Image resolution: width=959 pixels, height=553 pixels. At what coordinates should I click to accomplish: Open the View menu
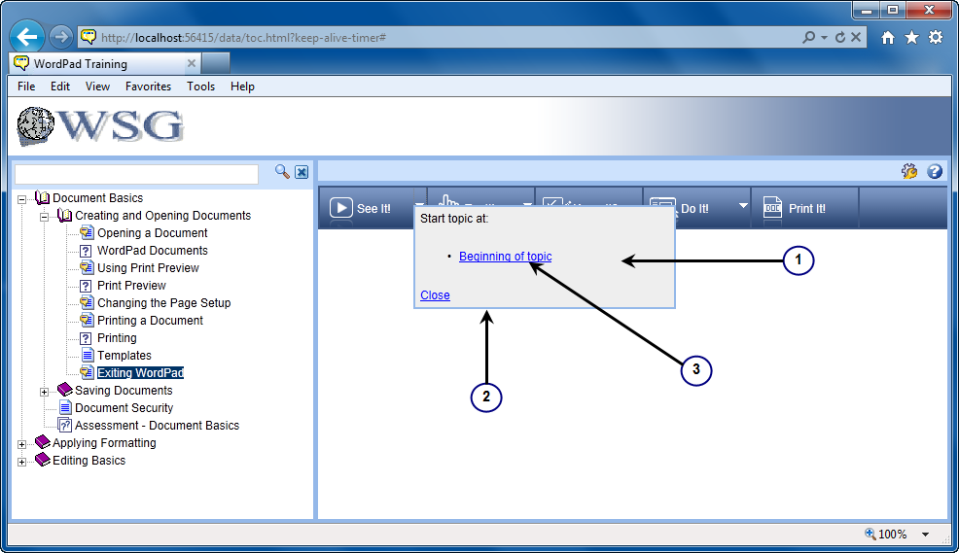coord(97,86)
